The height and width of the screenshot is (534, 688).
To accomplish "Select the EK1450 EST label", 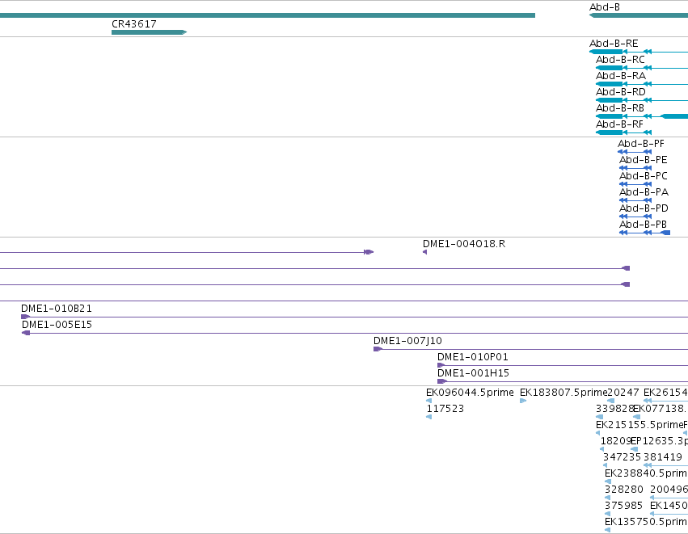I will 669,506.
